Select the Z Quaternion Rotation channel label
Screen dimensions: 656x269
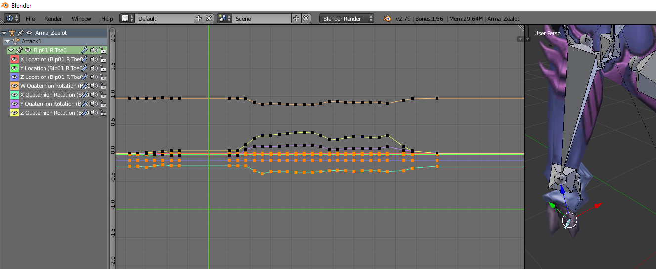(52, 113)
